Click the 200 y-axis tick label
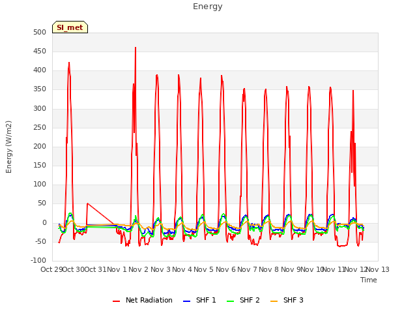Image resolution: width=417 pixels, height=313 pixels. (x=40, y=146)
